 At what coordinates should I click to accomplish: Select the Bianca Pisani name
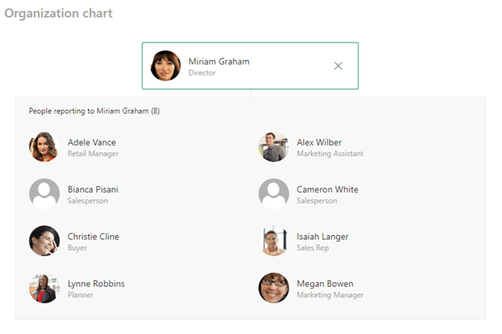click(x=93, y=189)
